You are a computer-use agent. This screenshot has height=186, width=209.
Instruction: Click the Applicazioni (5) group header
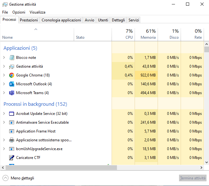click(20, 48)
